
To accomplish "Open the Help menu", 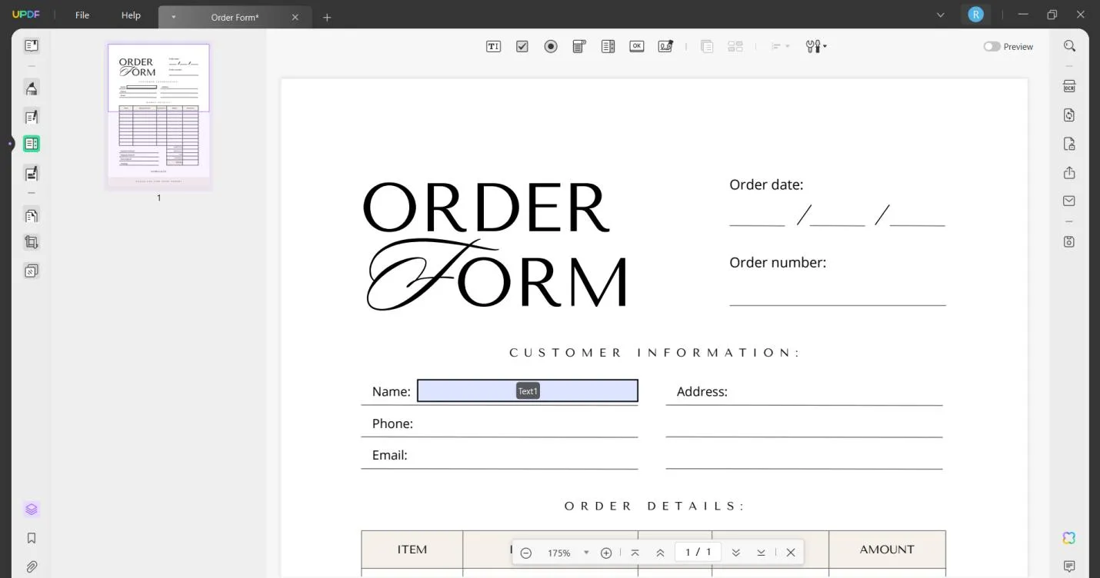I will (x=131, y=15).
